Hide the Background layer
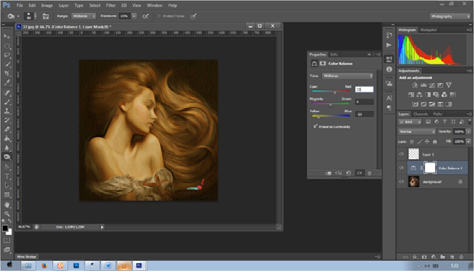The image size is (474, 272). point(402,182)
